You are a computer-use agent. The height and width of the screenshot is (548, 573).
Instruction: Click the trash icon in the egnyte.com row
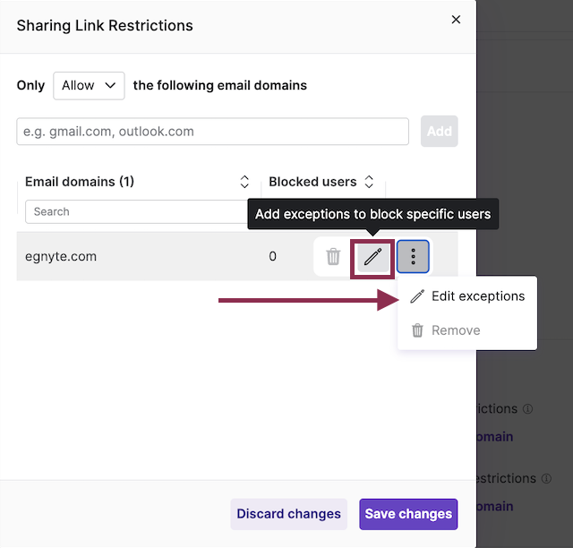[x=333, y=257]
